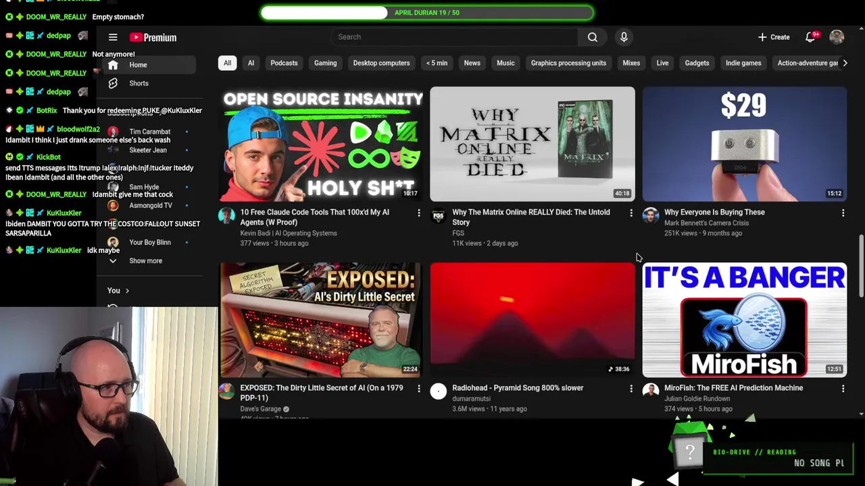Select the Gaming filter chip

coord(325,63)
